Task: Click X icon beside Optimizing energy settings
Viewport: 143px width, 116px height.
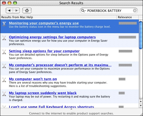Action: (x=4, y=38)
